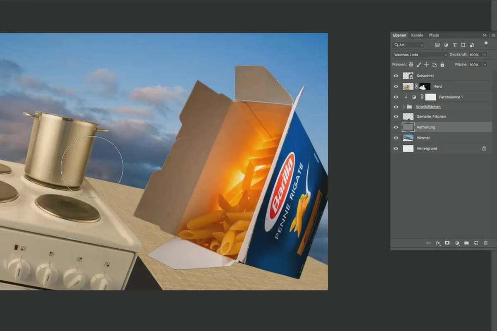Viewport: 497px width, 331px height.
Task: Filter layers by shape layers icon
Action: (x=463, y=45)
